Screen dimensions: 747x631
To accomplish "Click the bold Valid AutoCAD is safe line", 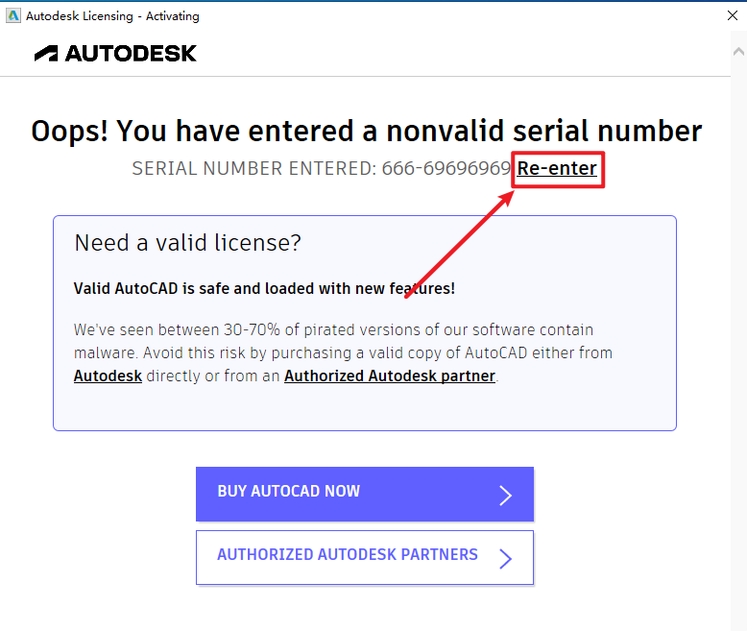I will coord(264,288).
